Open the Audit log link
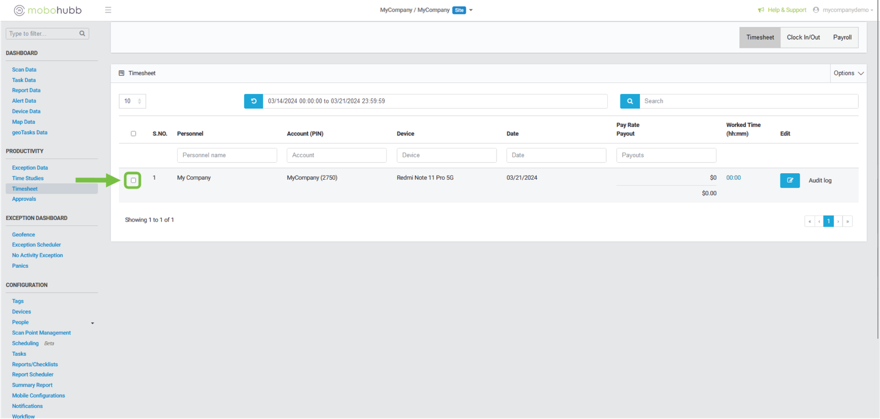This screenshot has width=880, height=419. (820, 180)
